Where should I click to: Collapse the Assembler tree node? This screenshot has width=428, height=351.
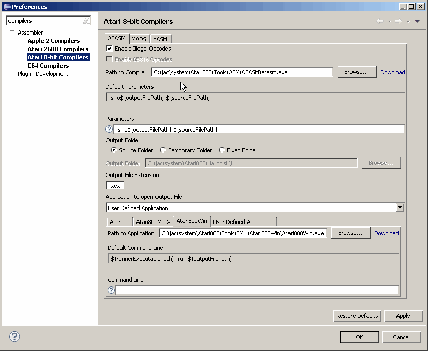(x=12, y=33)
